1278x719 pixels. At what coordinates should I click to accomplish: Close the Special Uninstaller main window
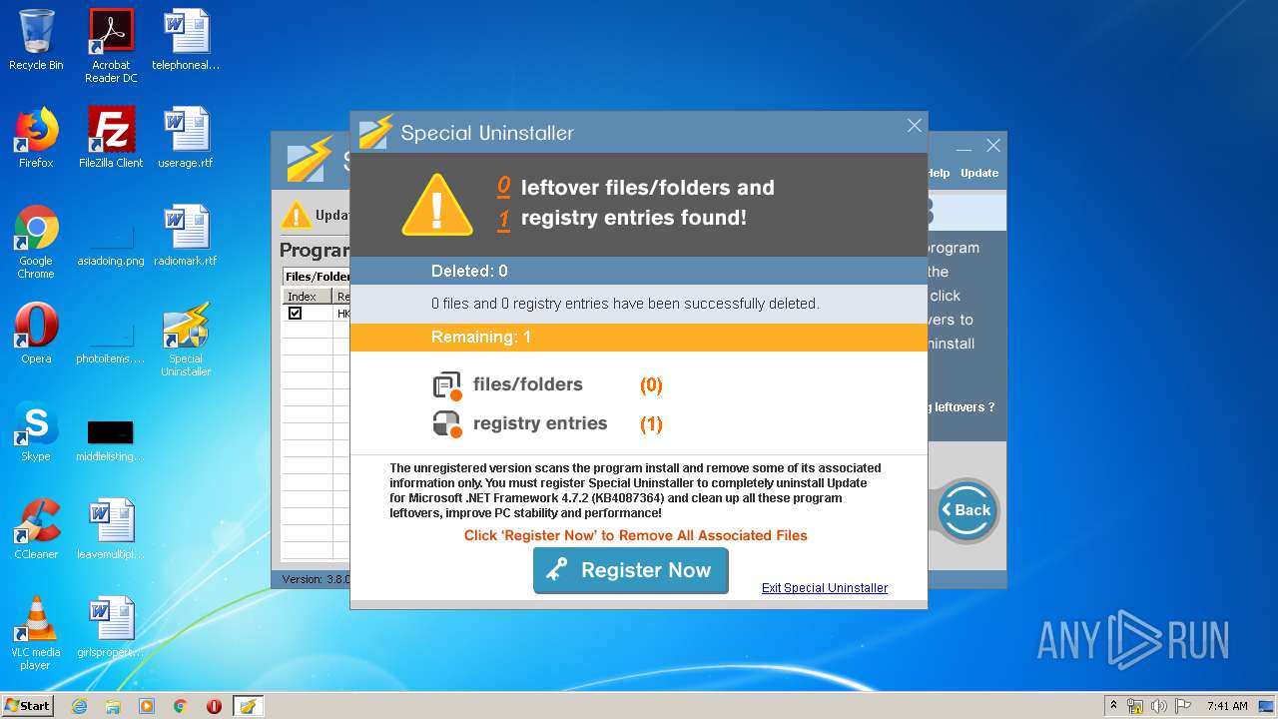pos(993,146)
